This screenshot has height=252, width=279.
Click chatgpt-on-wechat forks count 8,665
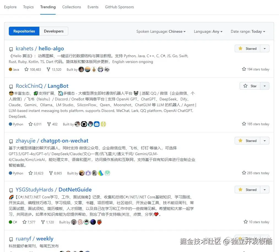point(56,173)
